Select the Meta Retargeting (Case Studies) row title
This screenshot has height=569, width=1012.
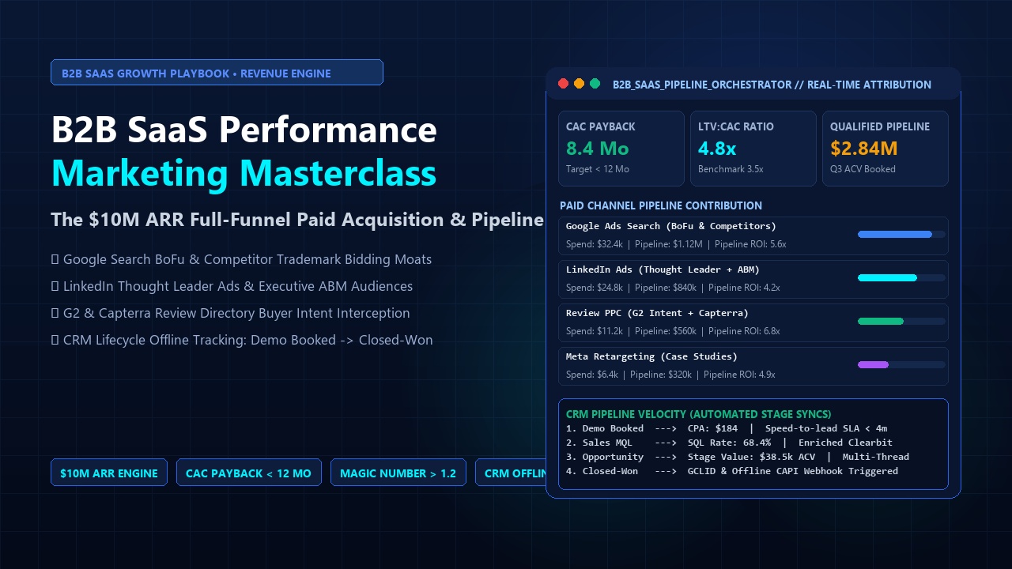pos(651,356)
